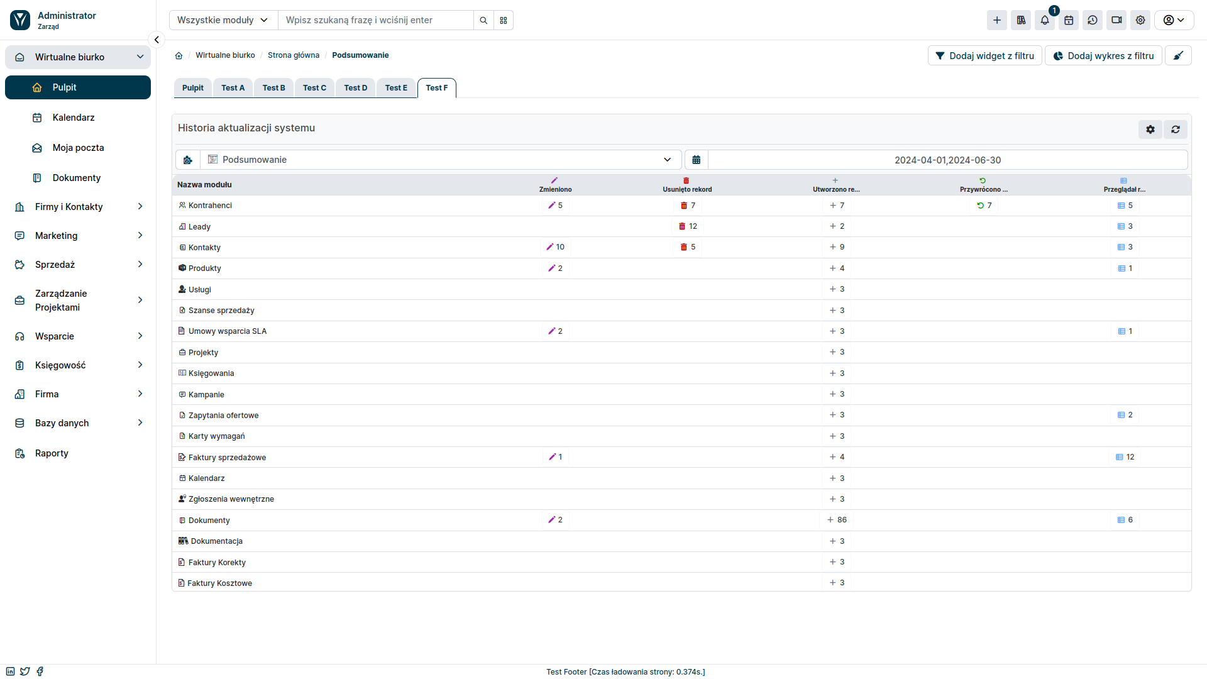Image resolution: width=1207 pixels, height=679 pixels.
Task: Select Pulpit in the sidebar
Action: 78,87
